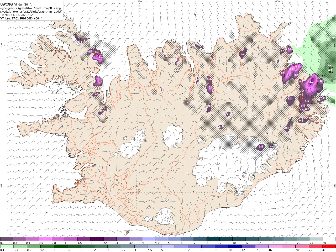Screen dimensions: 336x252
Task: Click the 15W longitude label
Action: tap(278, 1)
